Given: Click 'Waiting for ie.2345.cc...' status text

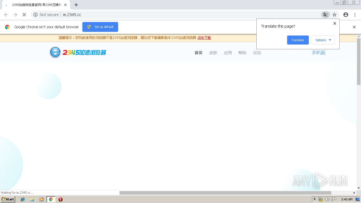Looking at the screenshot, I should [17, 193].
